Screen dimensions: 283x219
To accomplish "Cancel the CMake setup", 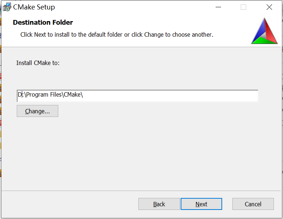I will pyautogui.click(x=253, y=204).
